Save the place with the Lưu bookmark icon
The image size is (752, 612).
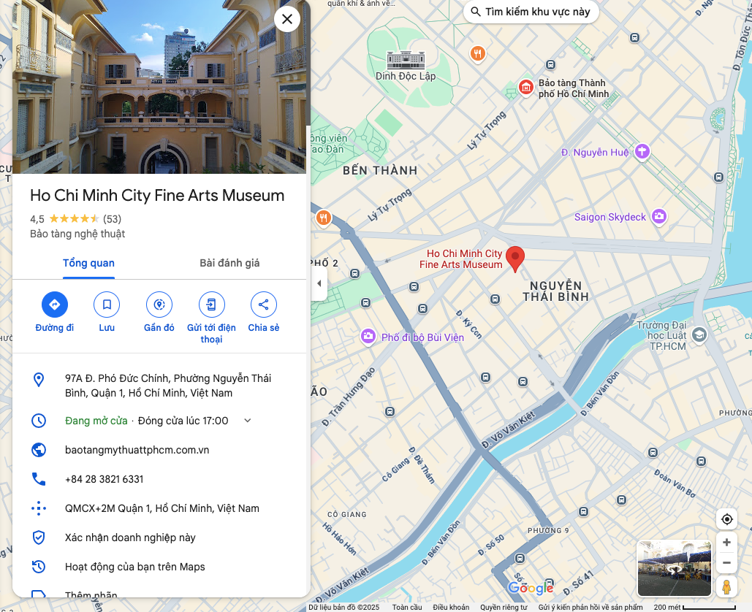point(107,305)
